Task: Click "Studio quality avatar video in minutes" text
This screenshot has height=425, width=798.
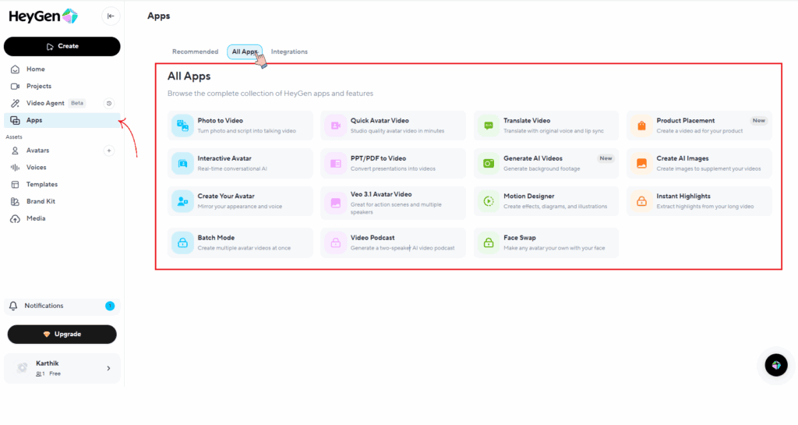Action: 397,131
